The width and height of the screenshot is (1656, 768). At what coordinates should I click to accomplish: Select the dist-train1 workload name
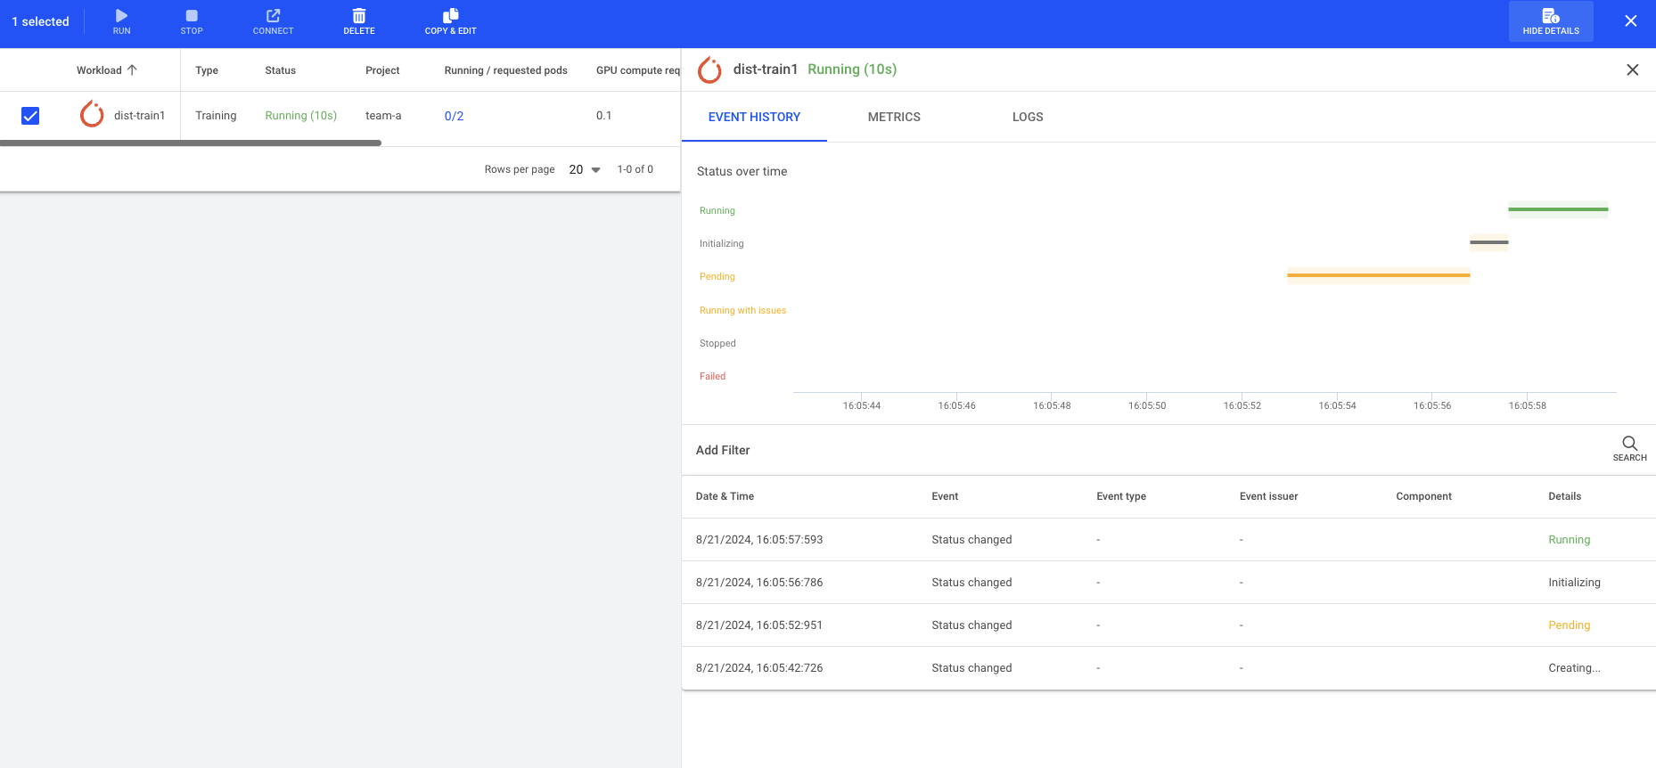tap(139, 116)
